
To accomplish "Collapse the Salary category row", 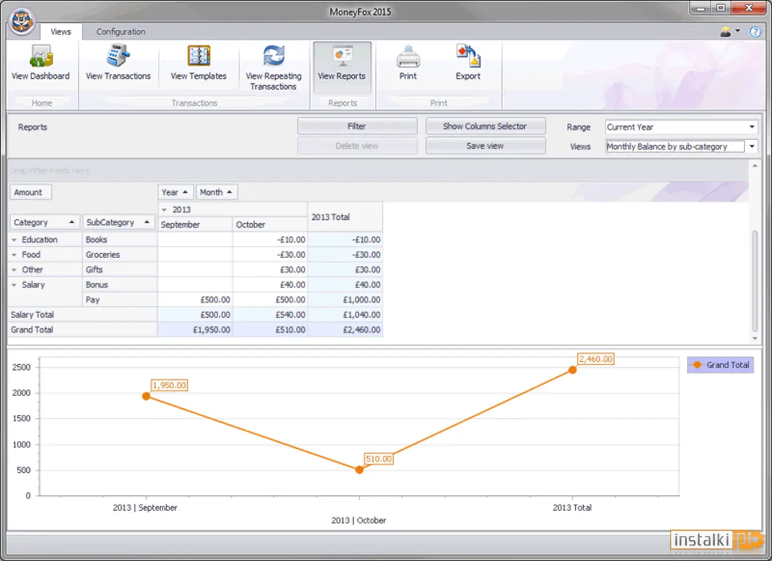I will 14,285.
